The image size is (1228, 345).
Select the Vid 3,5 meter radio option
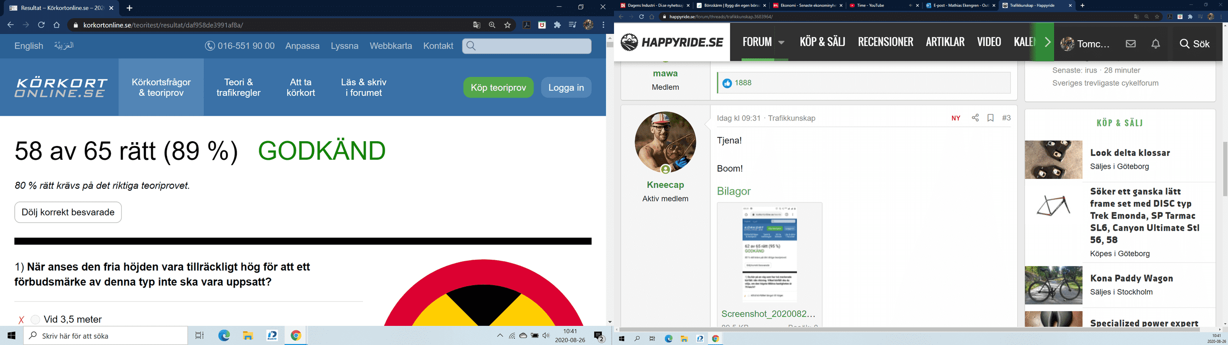coord(35,320)
